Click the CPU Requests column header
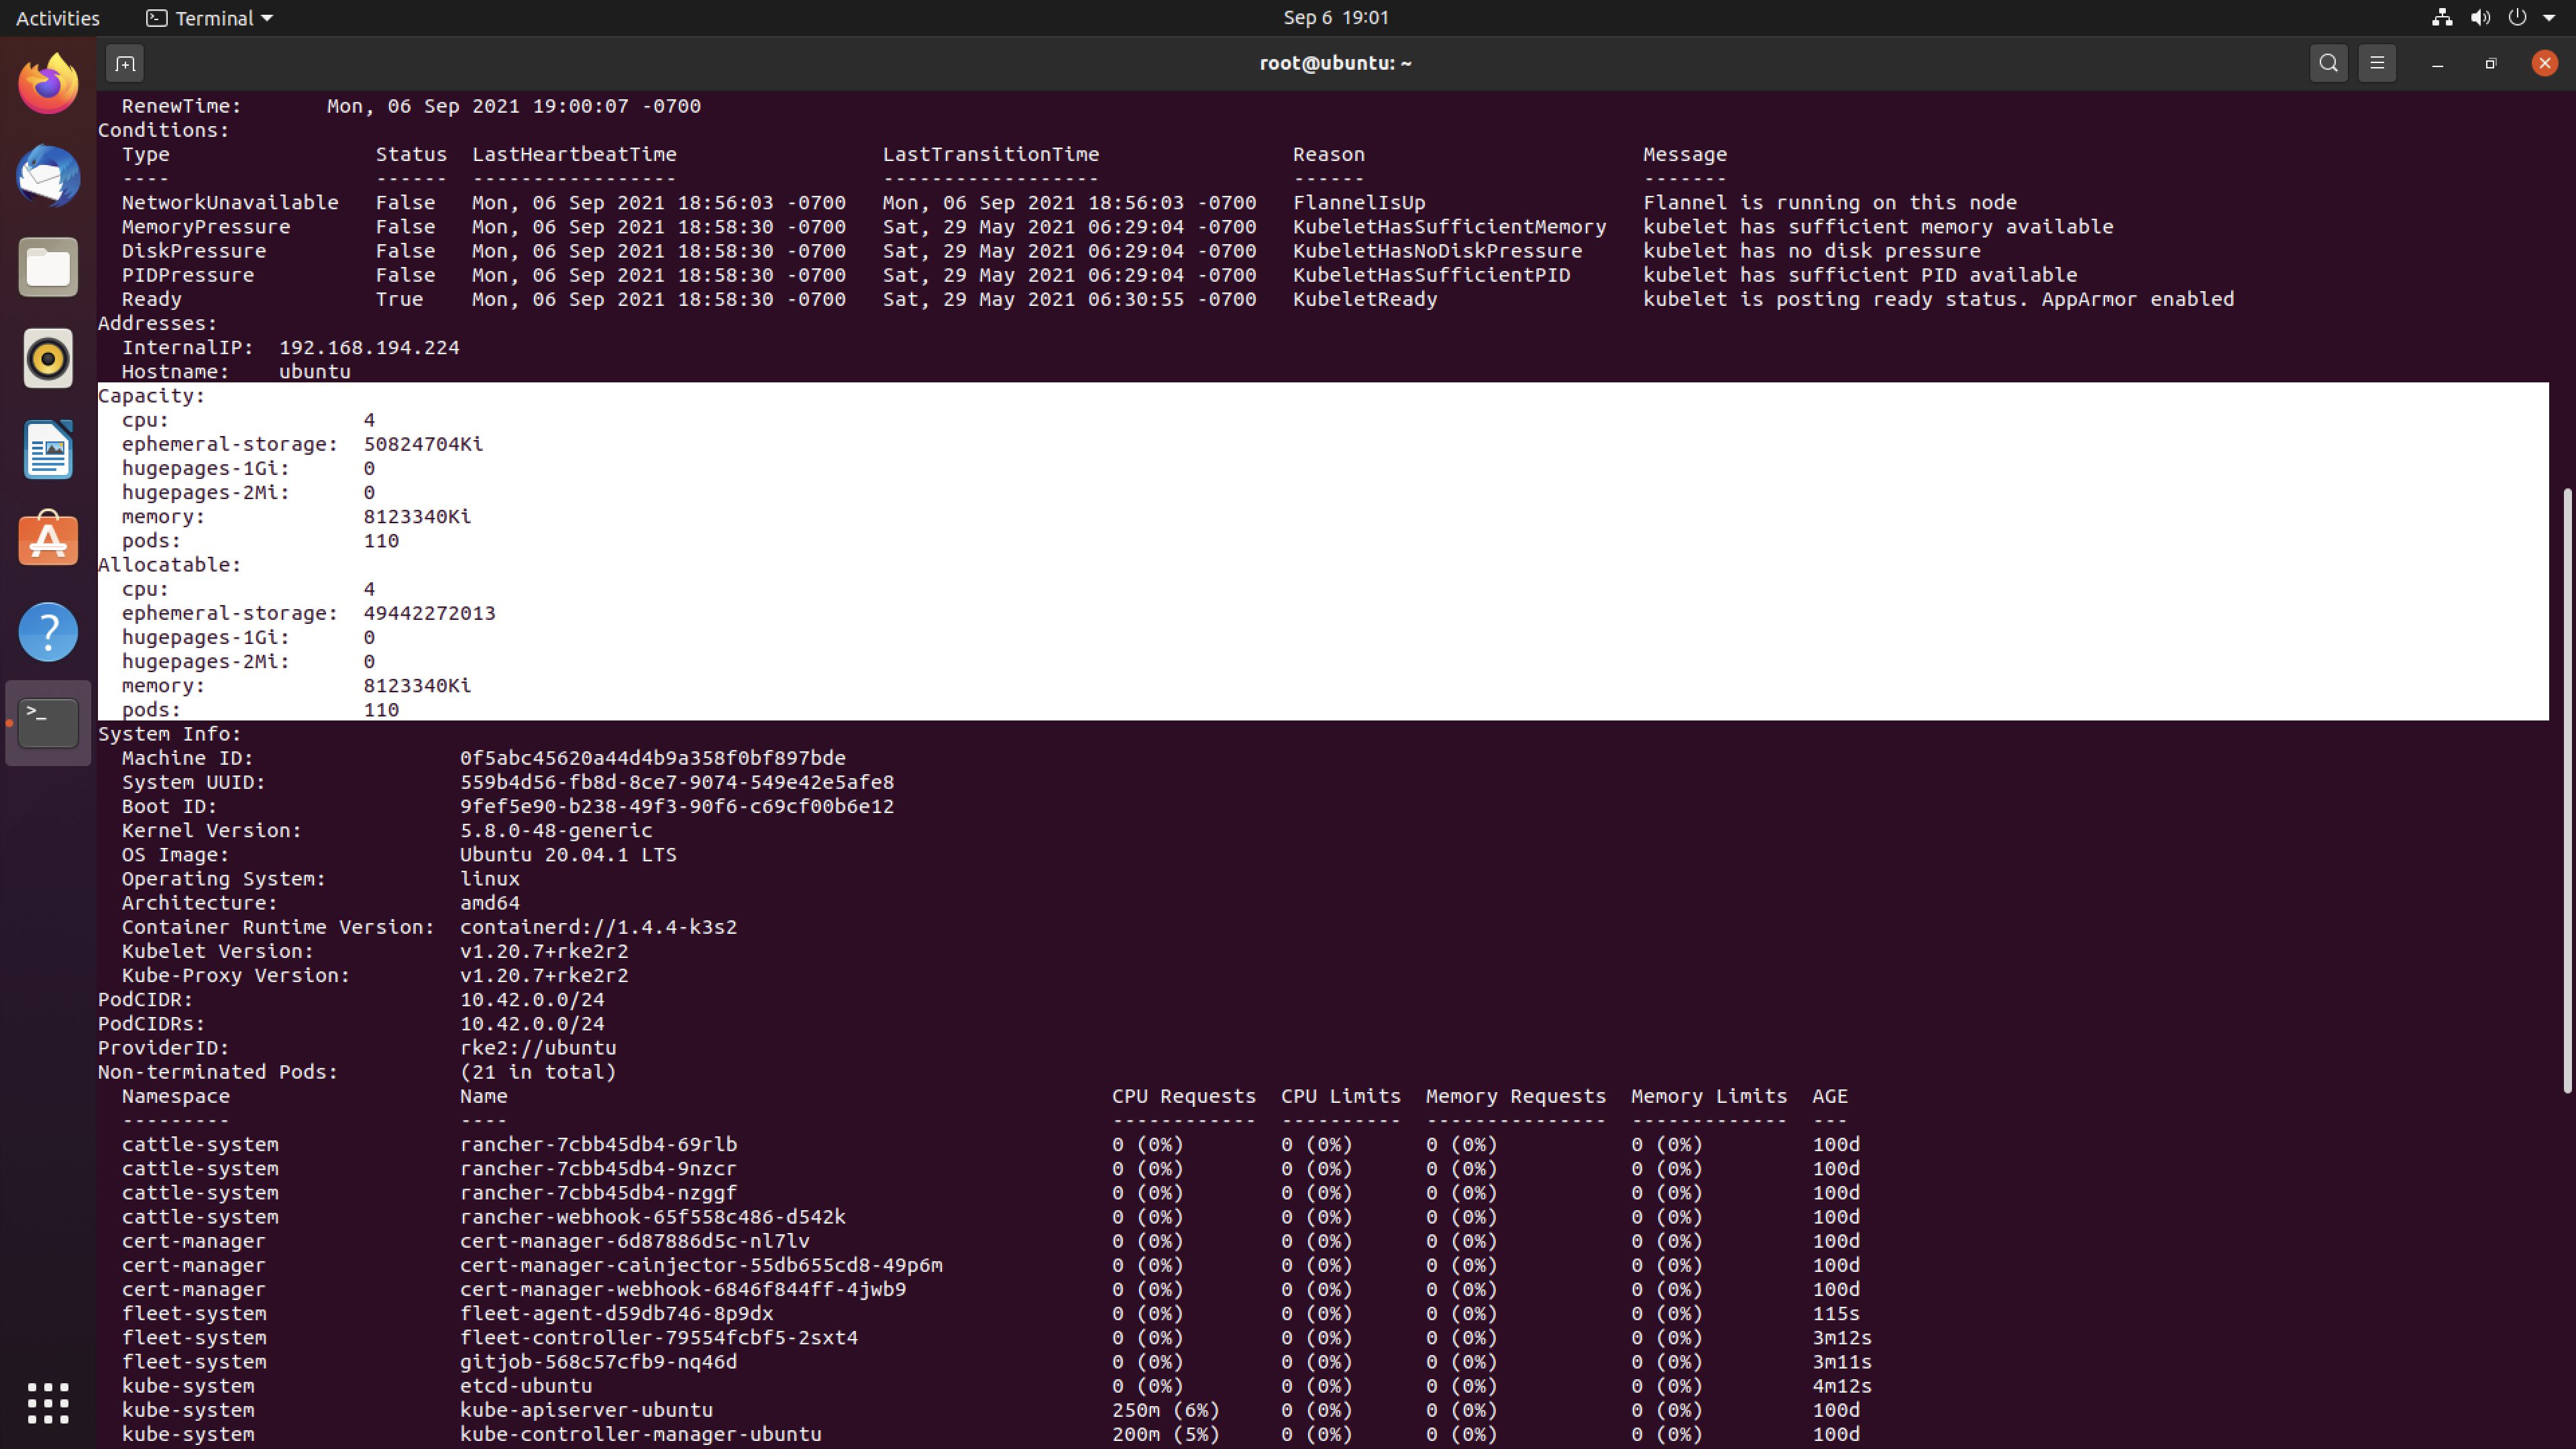2576x1449 pixels. [1184, 1096]
